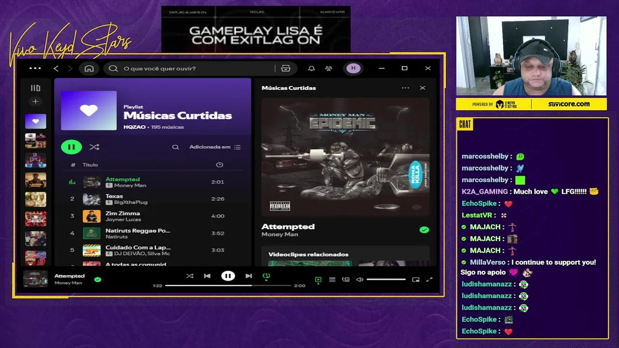Open more options in Músicas Curtidas panel
Viewport: 619px width, 348px height.
coord(405,88)
